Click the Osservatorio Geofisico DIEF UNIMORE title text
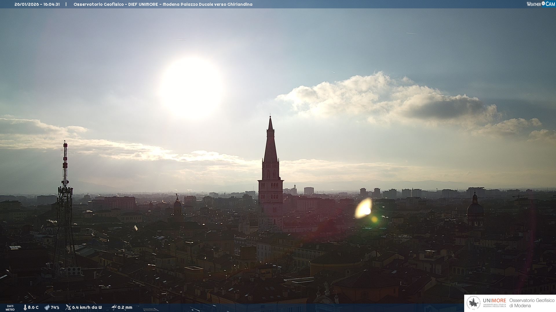 tap(163, 4)
